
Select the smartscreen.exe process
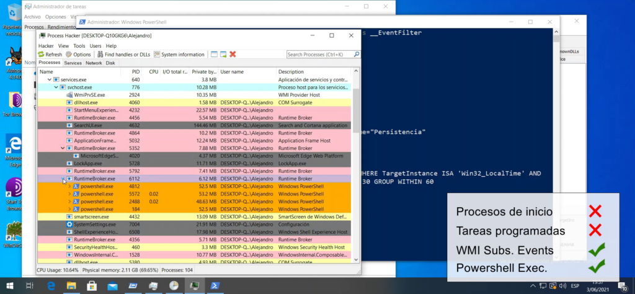coord(194,216)
